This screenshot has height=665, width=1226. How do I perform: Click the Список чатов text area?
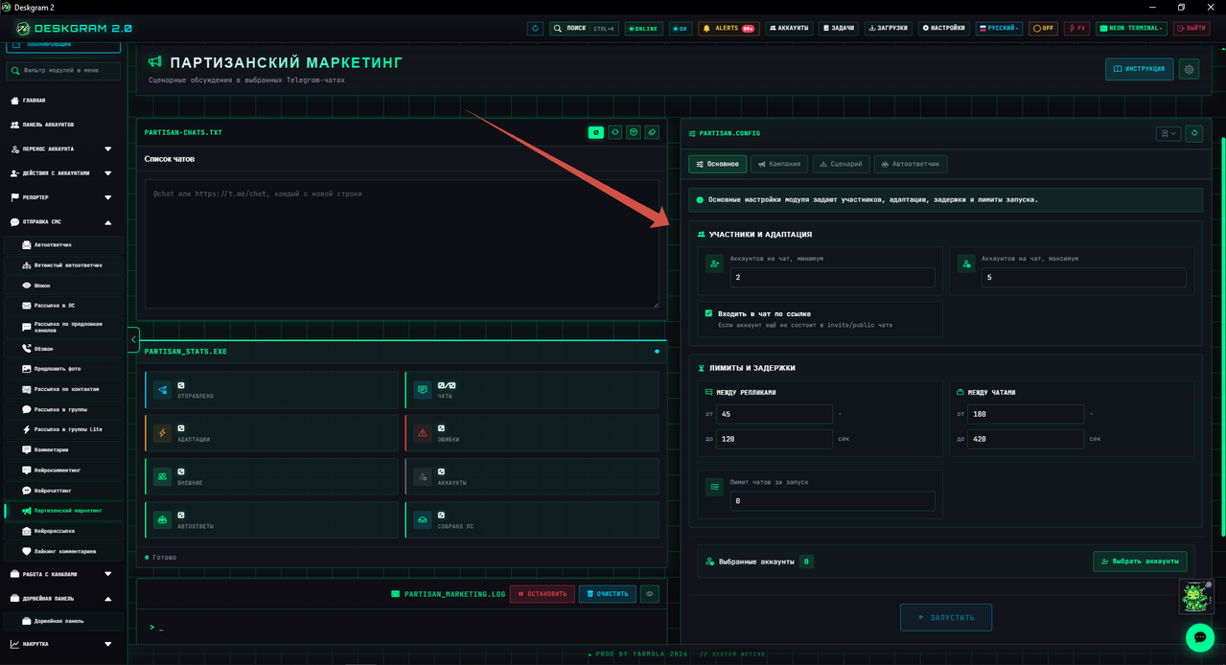click(402, 243)
